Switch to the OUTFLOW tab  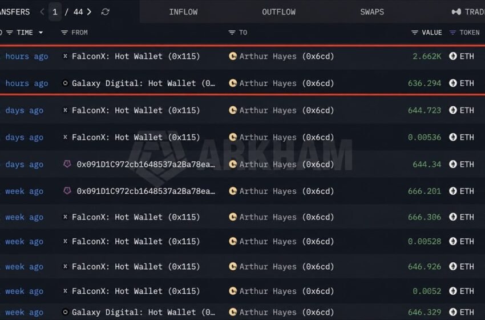pyautogui.click(x=278, y=12)
